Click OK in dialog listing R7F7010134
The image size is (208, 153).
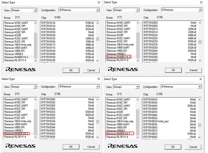click(x=71, y=70)
